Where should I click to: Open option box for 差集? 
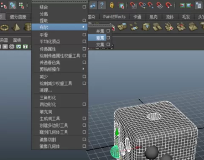click(x=108, y=37)
